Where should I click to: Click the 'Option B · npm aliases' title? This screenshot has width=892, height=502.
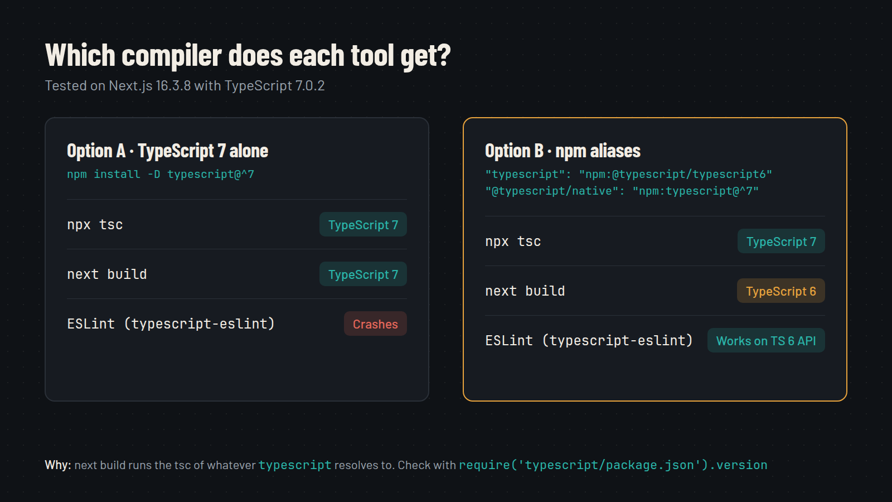(x=563, y=151)
